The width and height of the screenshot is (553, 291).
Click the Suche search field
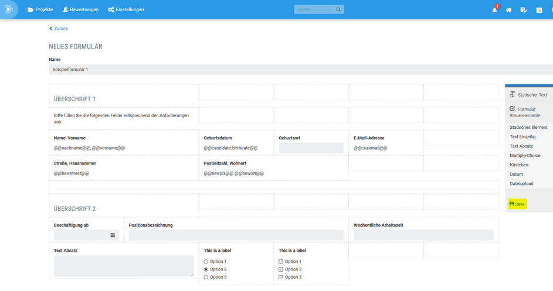point(319,9)
